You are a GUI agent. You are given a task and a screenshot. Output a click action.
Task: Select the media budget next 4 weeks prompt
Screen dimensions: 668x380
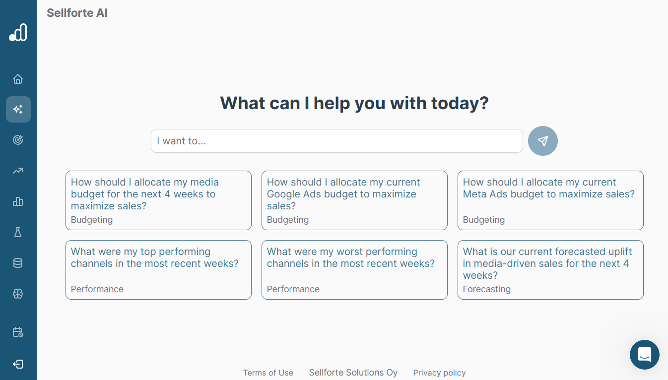tap(158, 200)
